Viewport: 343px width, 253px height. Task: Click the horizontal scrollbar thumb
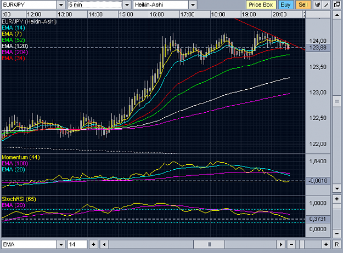pyautogui.click(x=209, y=244)
